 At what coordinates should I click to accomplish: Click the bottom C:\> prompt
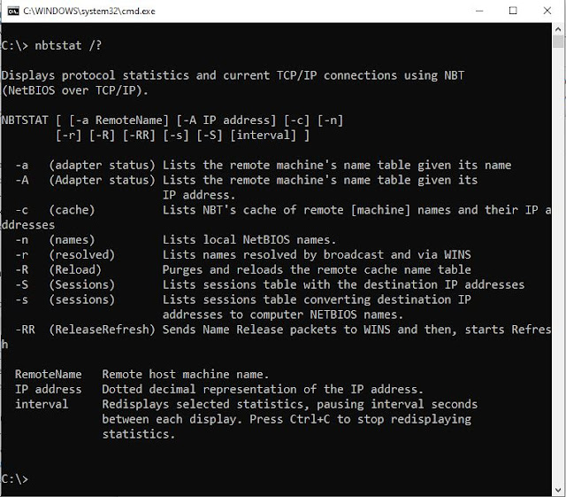[x=14, y=478]
